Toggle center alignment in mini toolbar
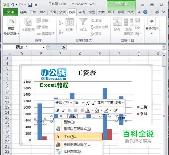 [76, 110]
